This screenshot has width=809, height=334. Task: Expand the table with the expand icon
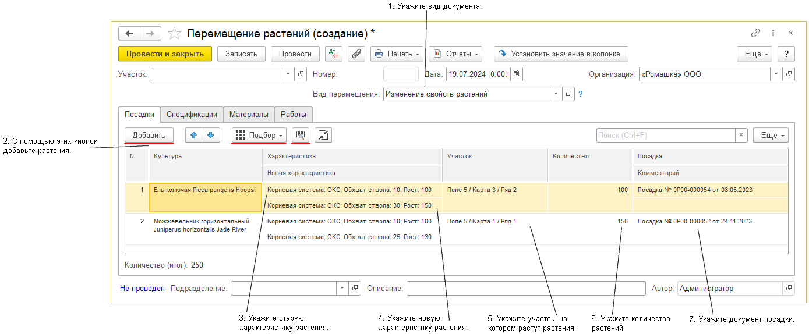(x=323, y=135)
